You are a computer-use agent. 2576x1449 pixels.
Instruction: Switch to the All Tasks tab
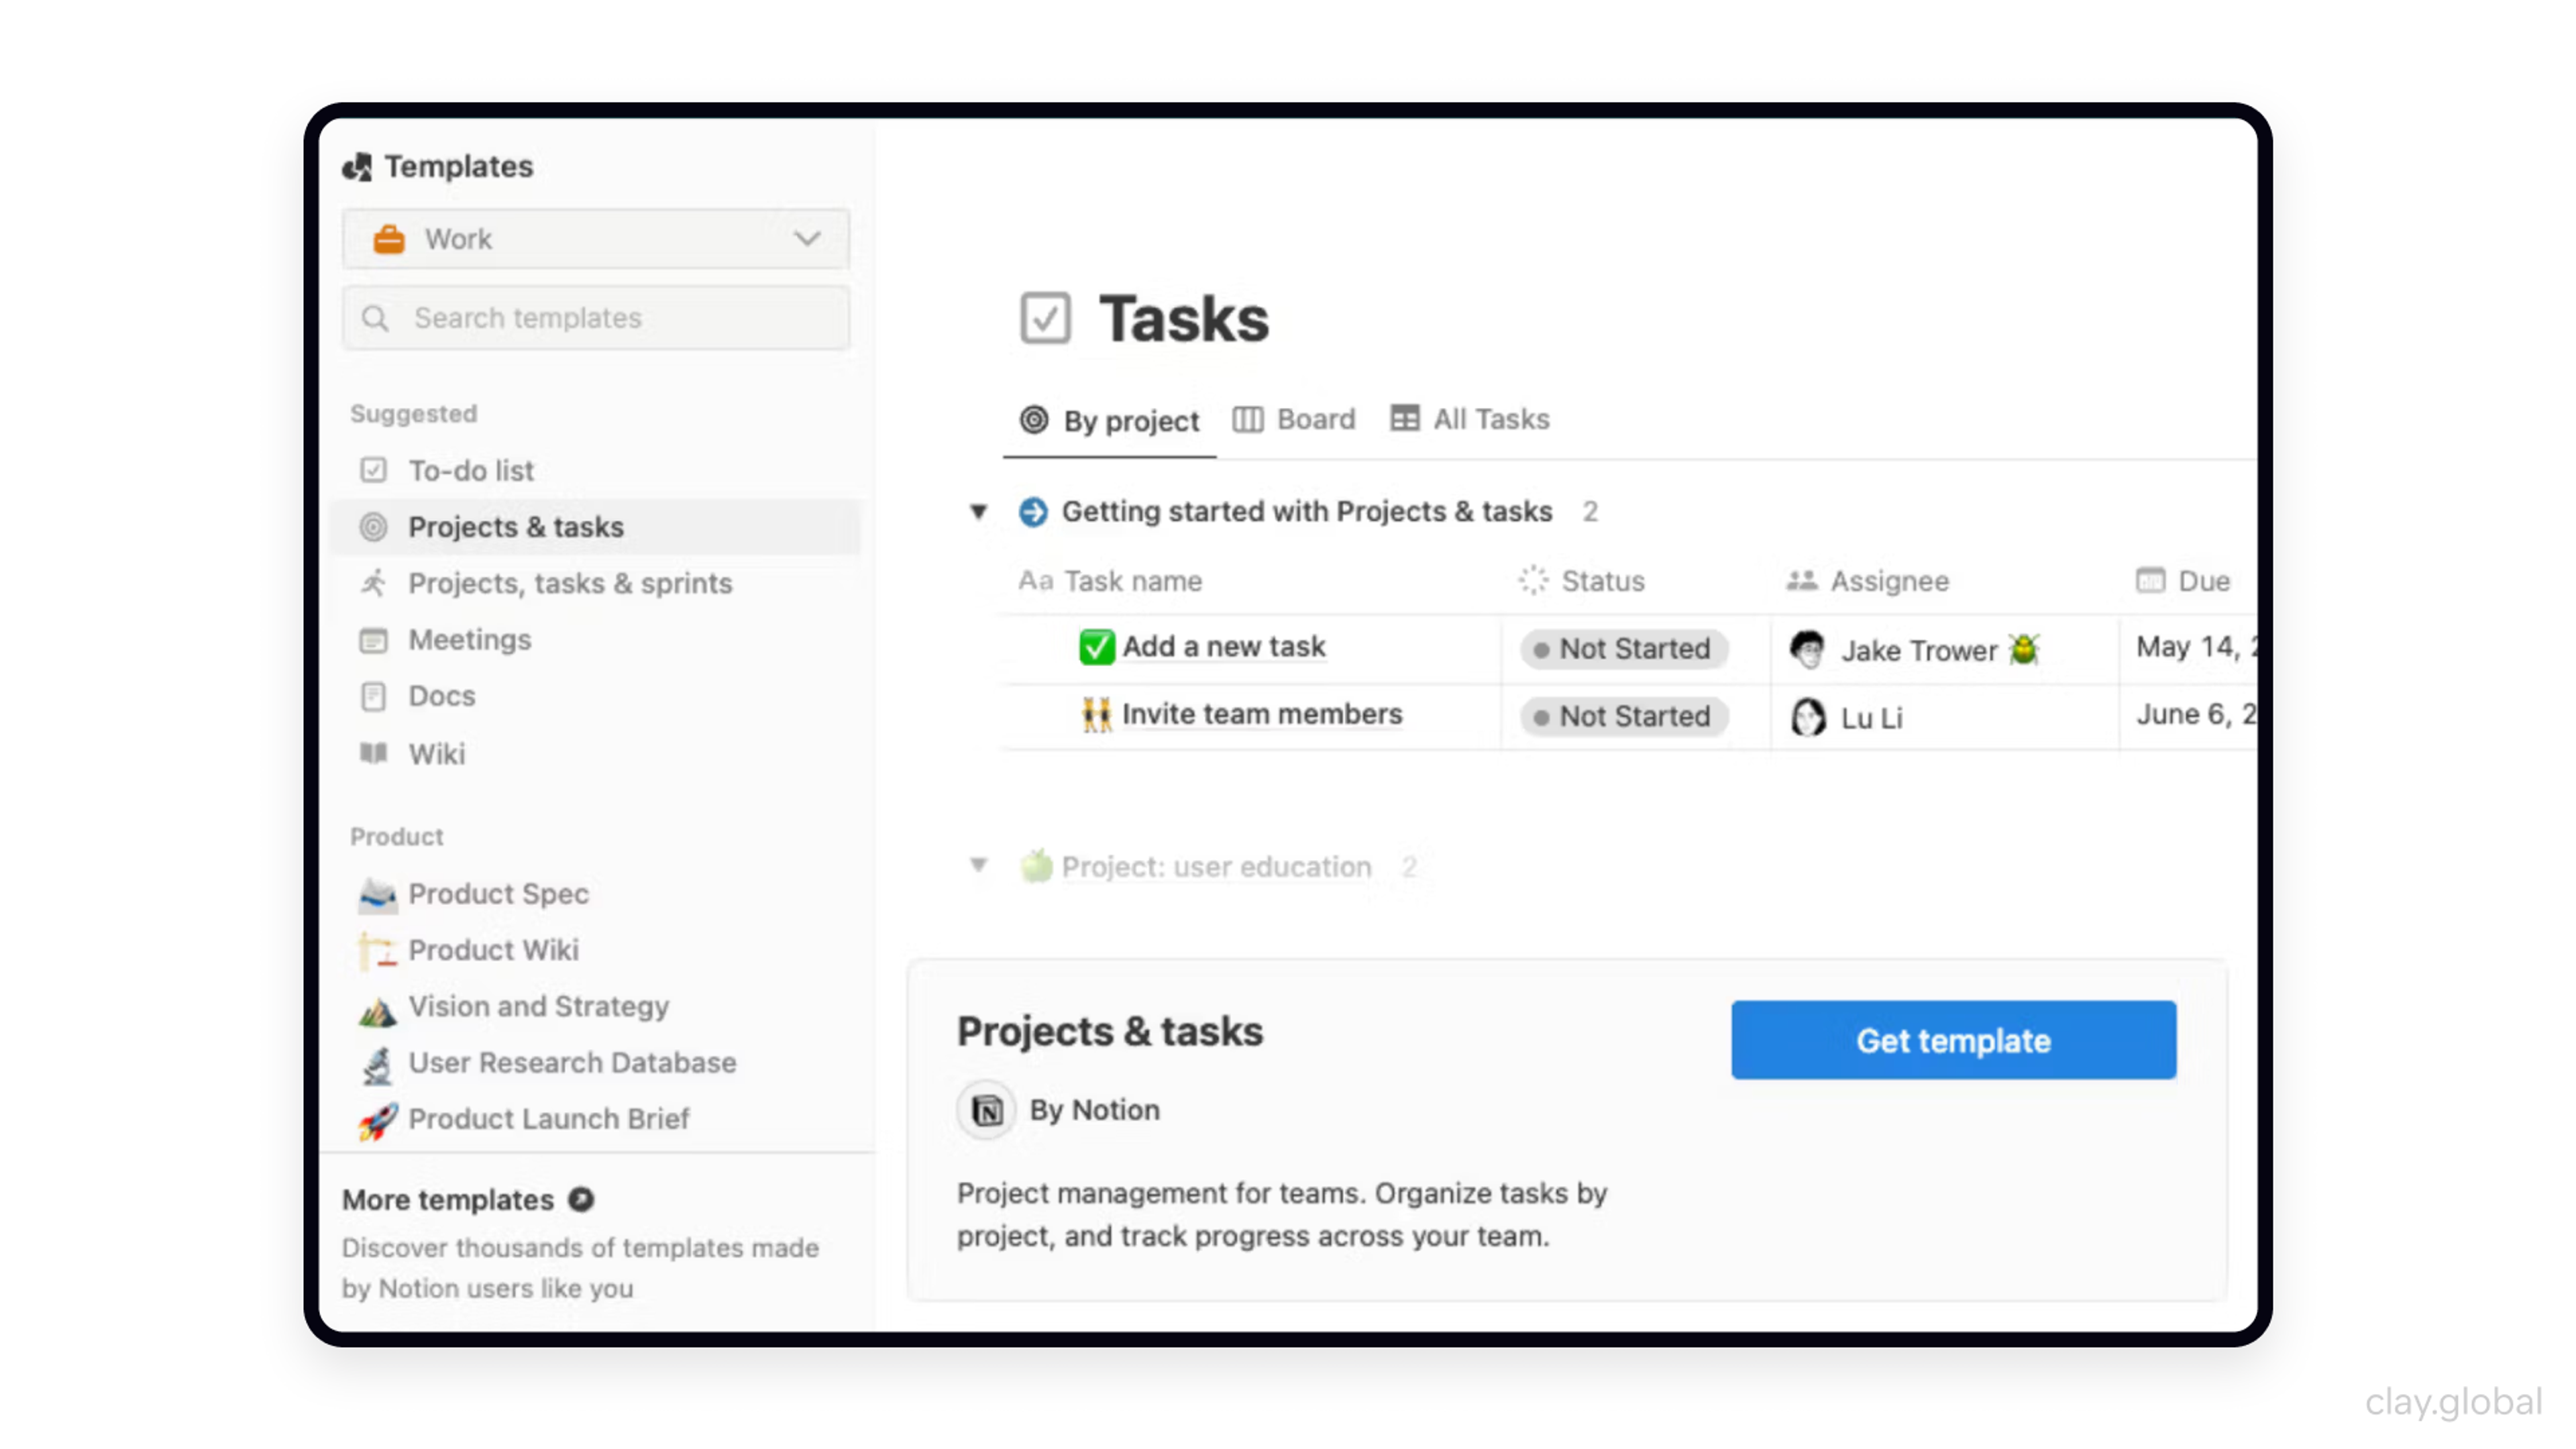(x=1470, y=420)
